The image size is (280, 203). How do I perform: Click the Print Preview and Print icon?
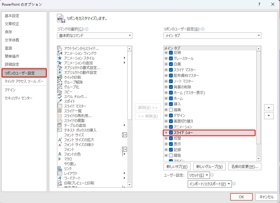(60, 183)
